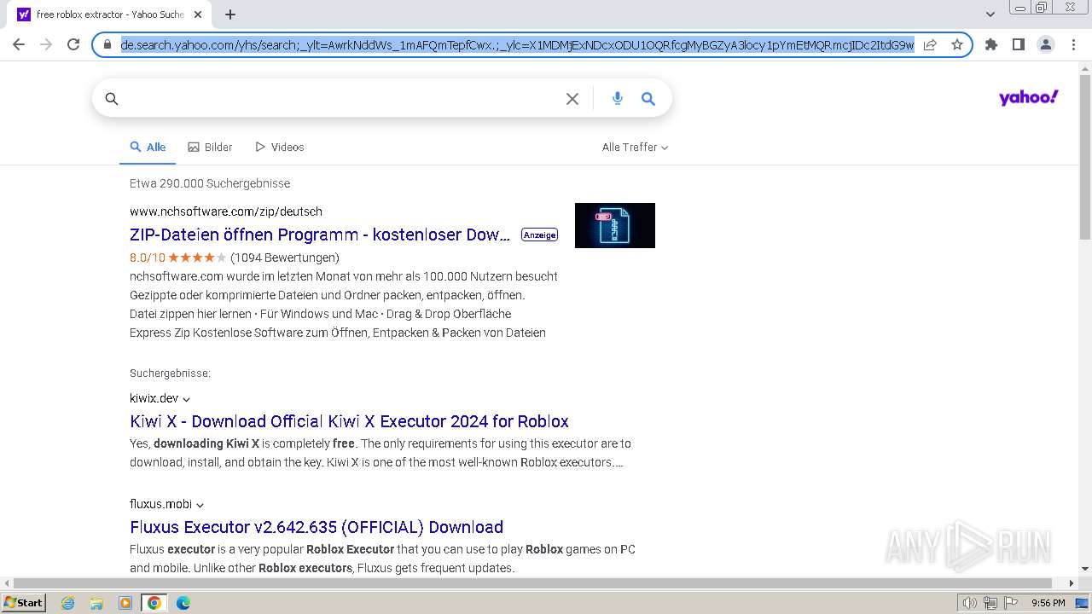Focus the Yahoo search input field

coord(341,99)
